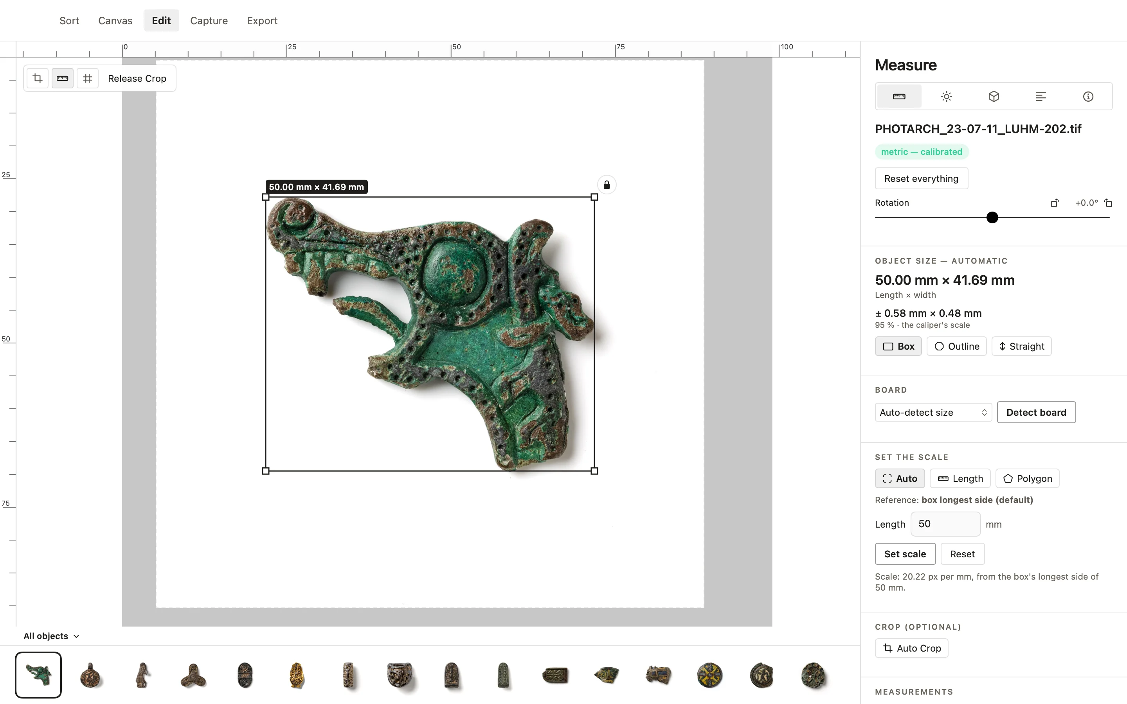
Task: Select small figurine thumbnail, third in strip
Action: tap(142, 675)
